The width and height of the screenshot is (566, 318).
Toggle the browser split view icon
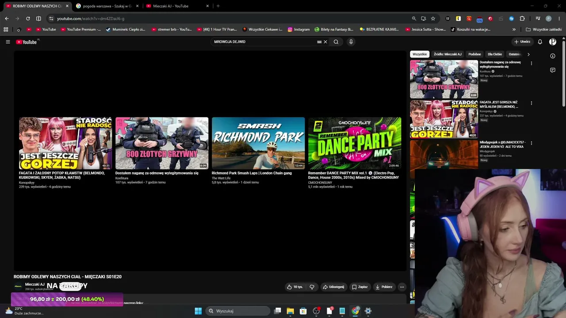(x=38, y=19)
